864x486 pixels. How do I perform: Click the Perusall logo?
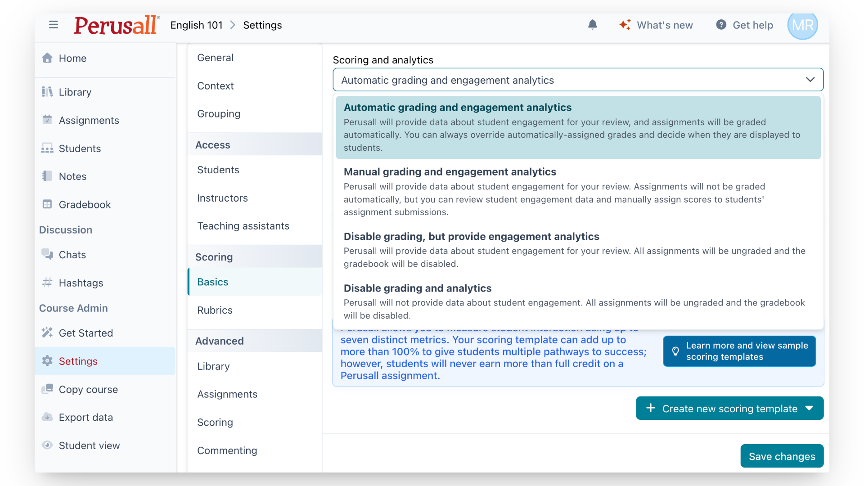[116, 25]
